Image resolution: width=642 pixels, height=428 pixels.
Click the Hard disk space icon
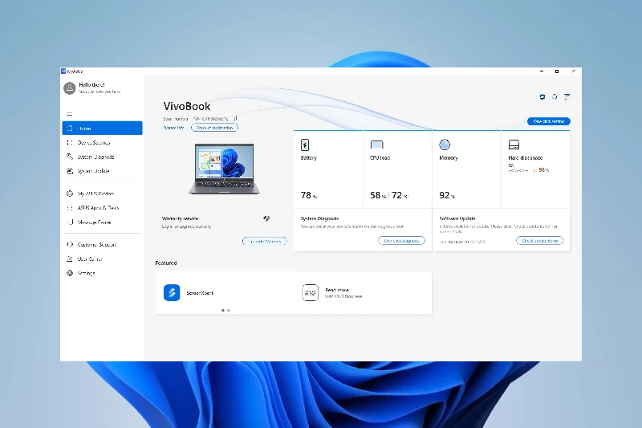coord(514,145)
